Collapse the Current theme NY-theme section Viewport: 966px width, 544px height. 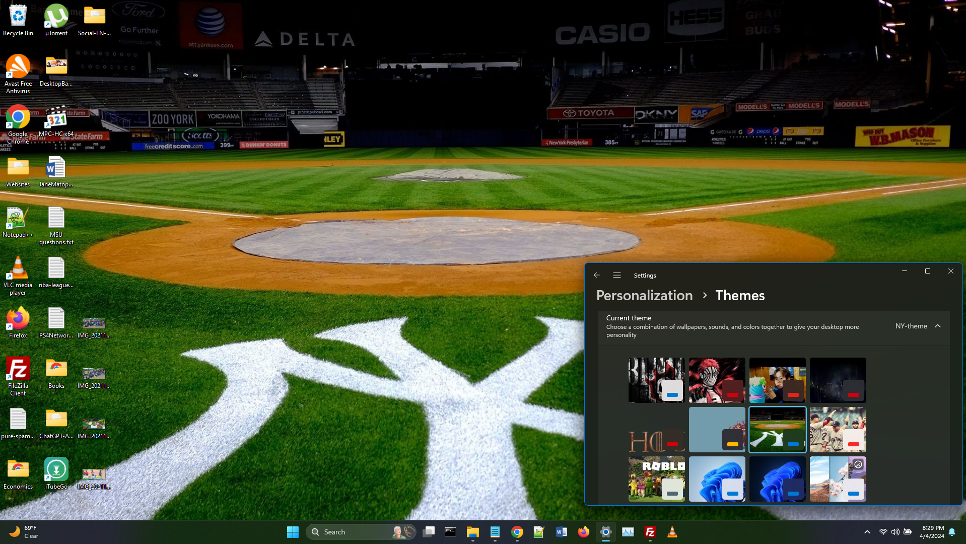(938, 326)
